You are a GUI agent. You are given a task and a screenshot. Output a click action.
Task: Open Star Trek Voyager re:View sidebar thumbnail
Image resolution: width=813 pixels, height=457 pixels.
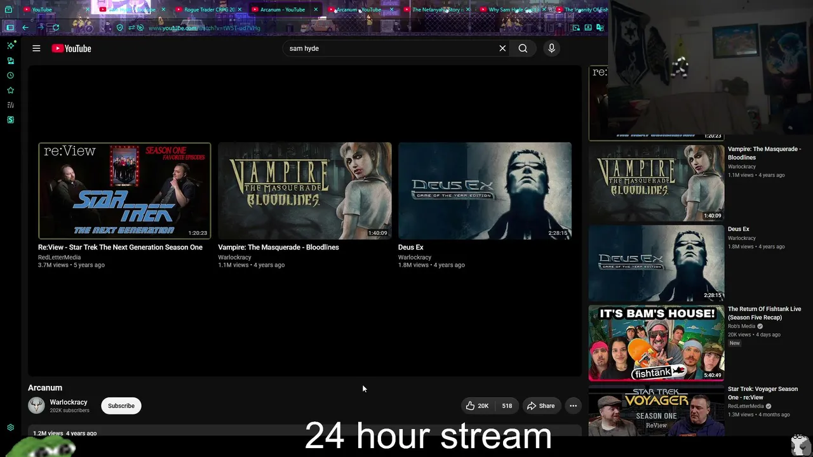[656, 411]
